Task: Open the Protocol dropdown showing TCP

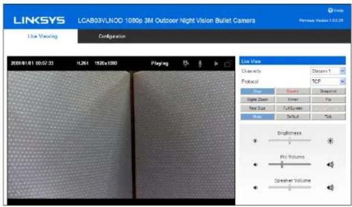Action: [x=328, y=82]
